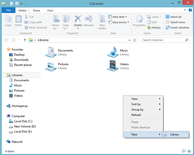Open the View submenu in context menu
Viewport: 194px width, 155px height.
coord(143,99)
